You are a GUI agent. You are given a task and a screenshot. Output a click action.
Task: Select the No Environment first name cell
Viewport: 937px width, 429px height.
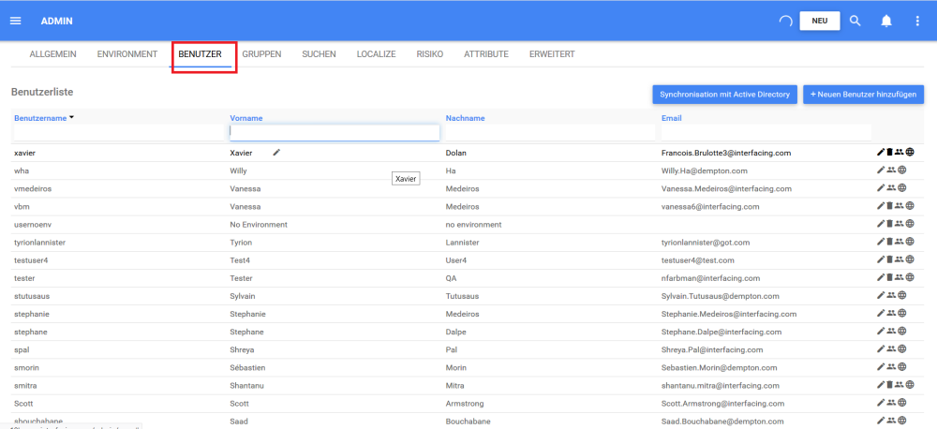(259, 225)
